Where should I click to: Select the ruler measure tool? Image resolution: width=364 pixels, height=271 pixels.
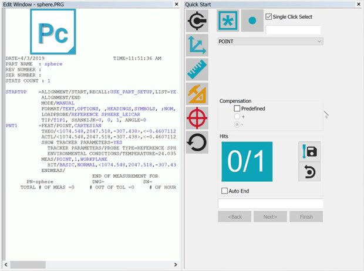point(197,69)
